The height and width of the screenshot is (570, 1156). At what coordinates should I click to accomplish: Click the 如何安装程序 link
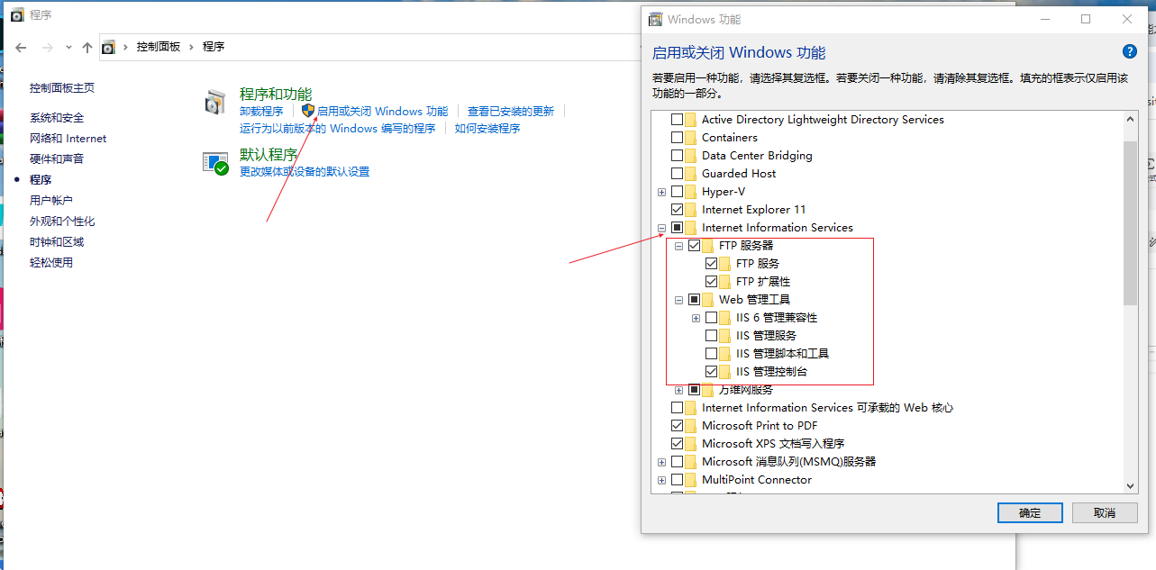click(487, 129)
